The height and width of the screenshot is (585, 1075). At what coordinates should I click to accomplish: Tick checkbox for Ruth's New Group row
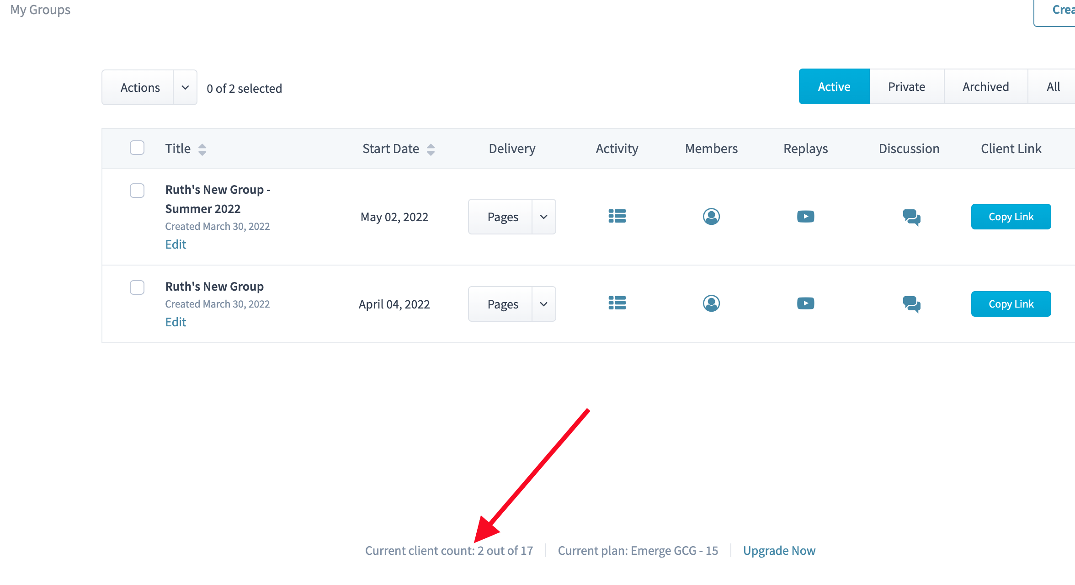[x=137, y=287]
